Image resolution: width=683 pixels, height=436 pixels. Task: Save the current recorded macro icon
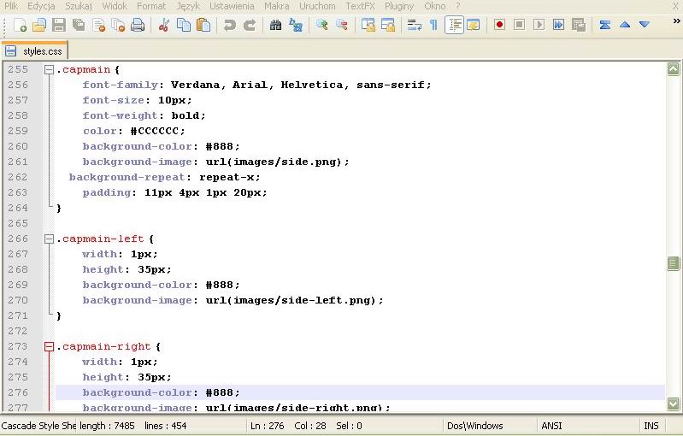coord(579,26)
